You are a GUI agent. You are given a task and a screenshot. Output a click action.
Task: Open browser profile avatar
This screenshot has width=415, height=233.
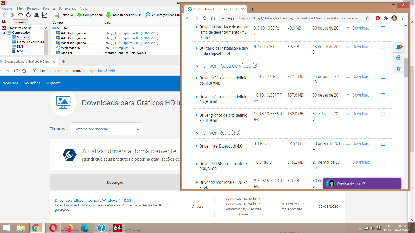click(394, 18)
